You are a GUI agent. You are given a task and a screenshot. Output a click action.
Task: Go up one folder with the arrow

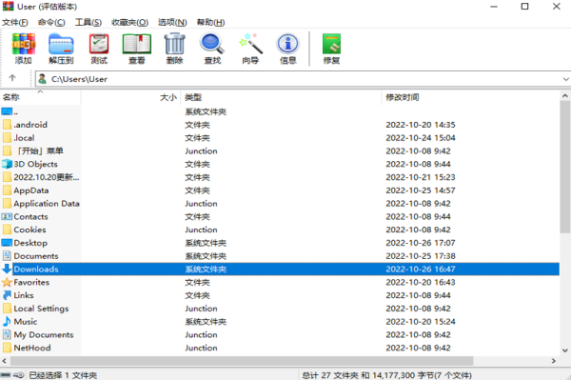point(12,78)
